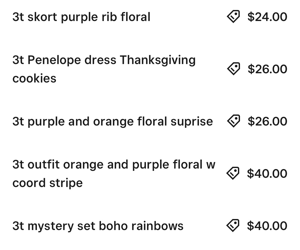Viewport: 300px width, 250px height.
Task: Tap the $40.00 price for mystery set
Action: [x=267, y=226]
